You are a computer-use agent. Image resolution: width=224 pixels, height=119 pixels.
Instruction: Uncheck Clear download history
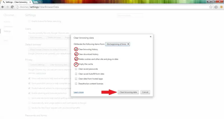(x=76, y=54)
